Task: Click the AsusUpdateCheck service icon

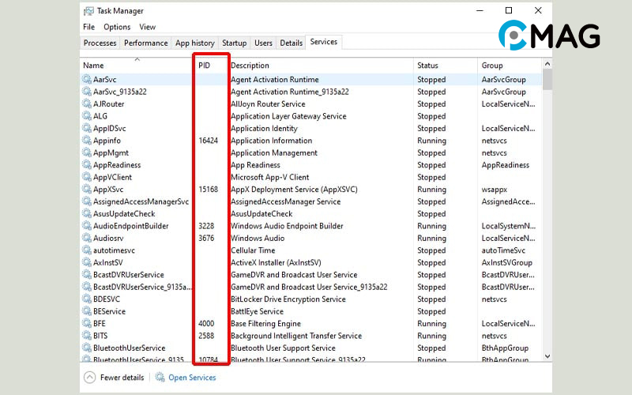Action: click(x=87, y=213)
